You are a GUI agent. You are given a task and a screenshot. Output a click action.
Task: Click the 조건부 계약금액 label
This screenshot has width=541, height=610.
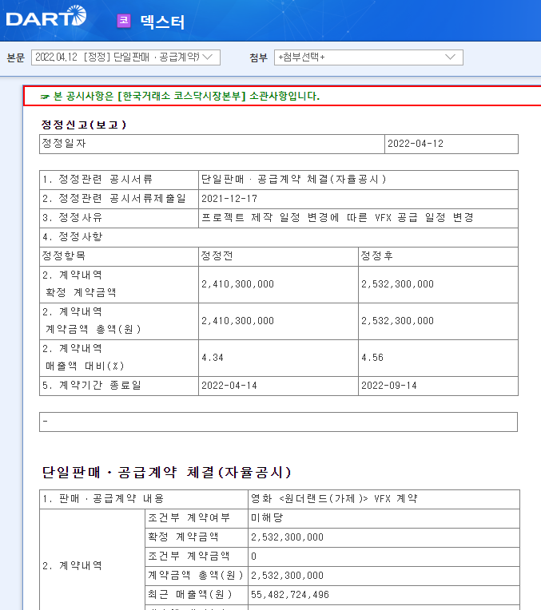tap(189, 556)
